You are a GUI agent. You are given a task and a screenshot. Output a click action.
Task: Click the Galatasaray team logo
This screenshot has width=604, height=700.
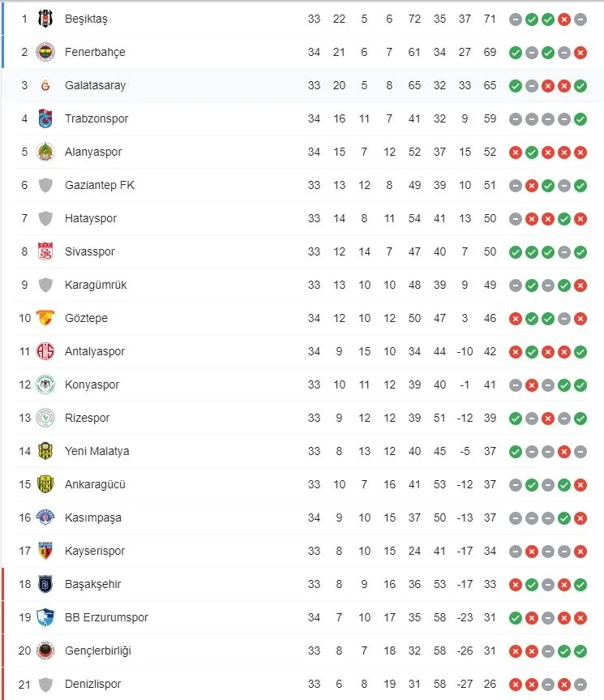(45, 85)
